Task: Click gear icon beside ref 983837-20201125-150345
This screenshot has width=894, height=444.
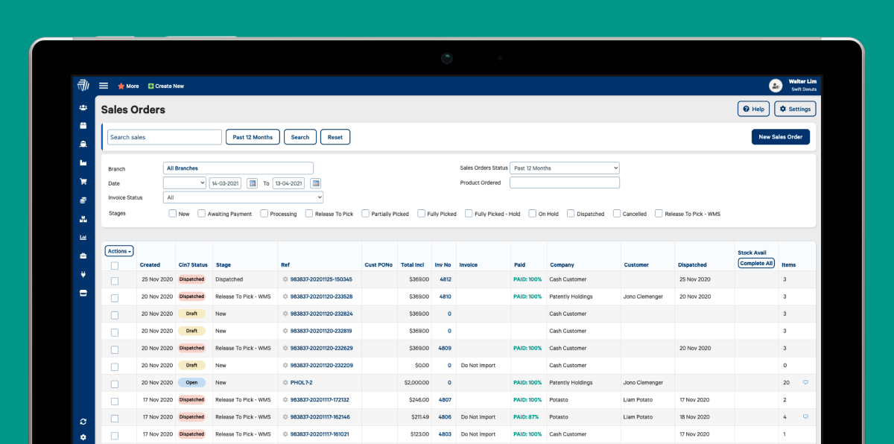Action: (x=285, y=279)
